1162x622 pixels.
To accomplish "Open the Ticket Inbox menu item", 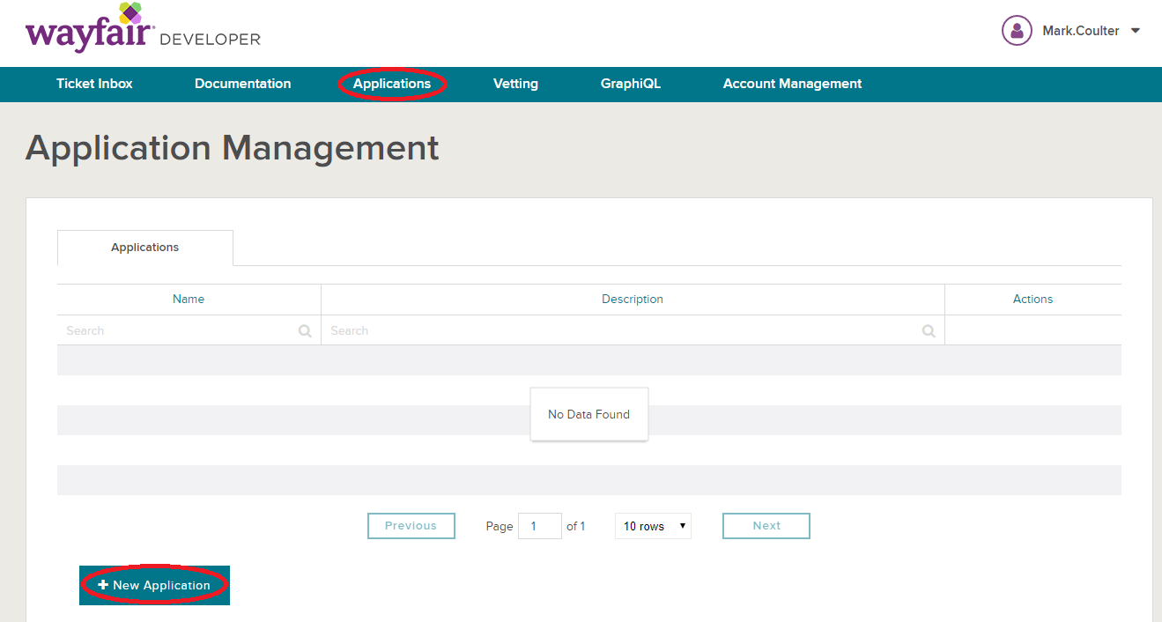I will pyautogui.click(x=94, y=84).
